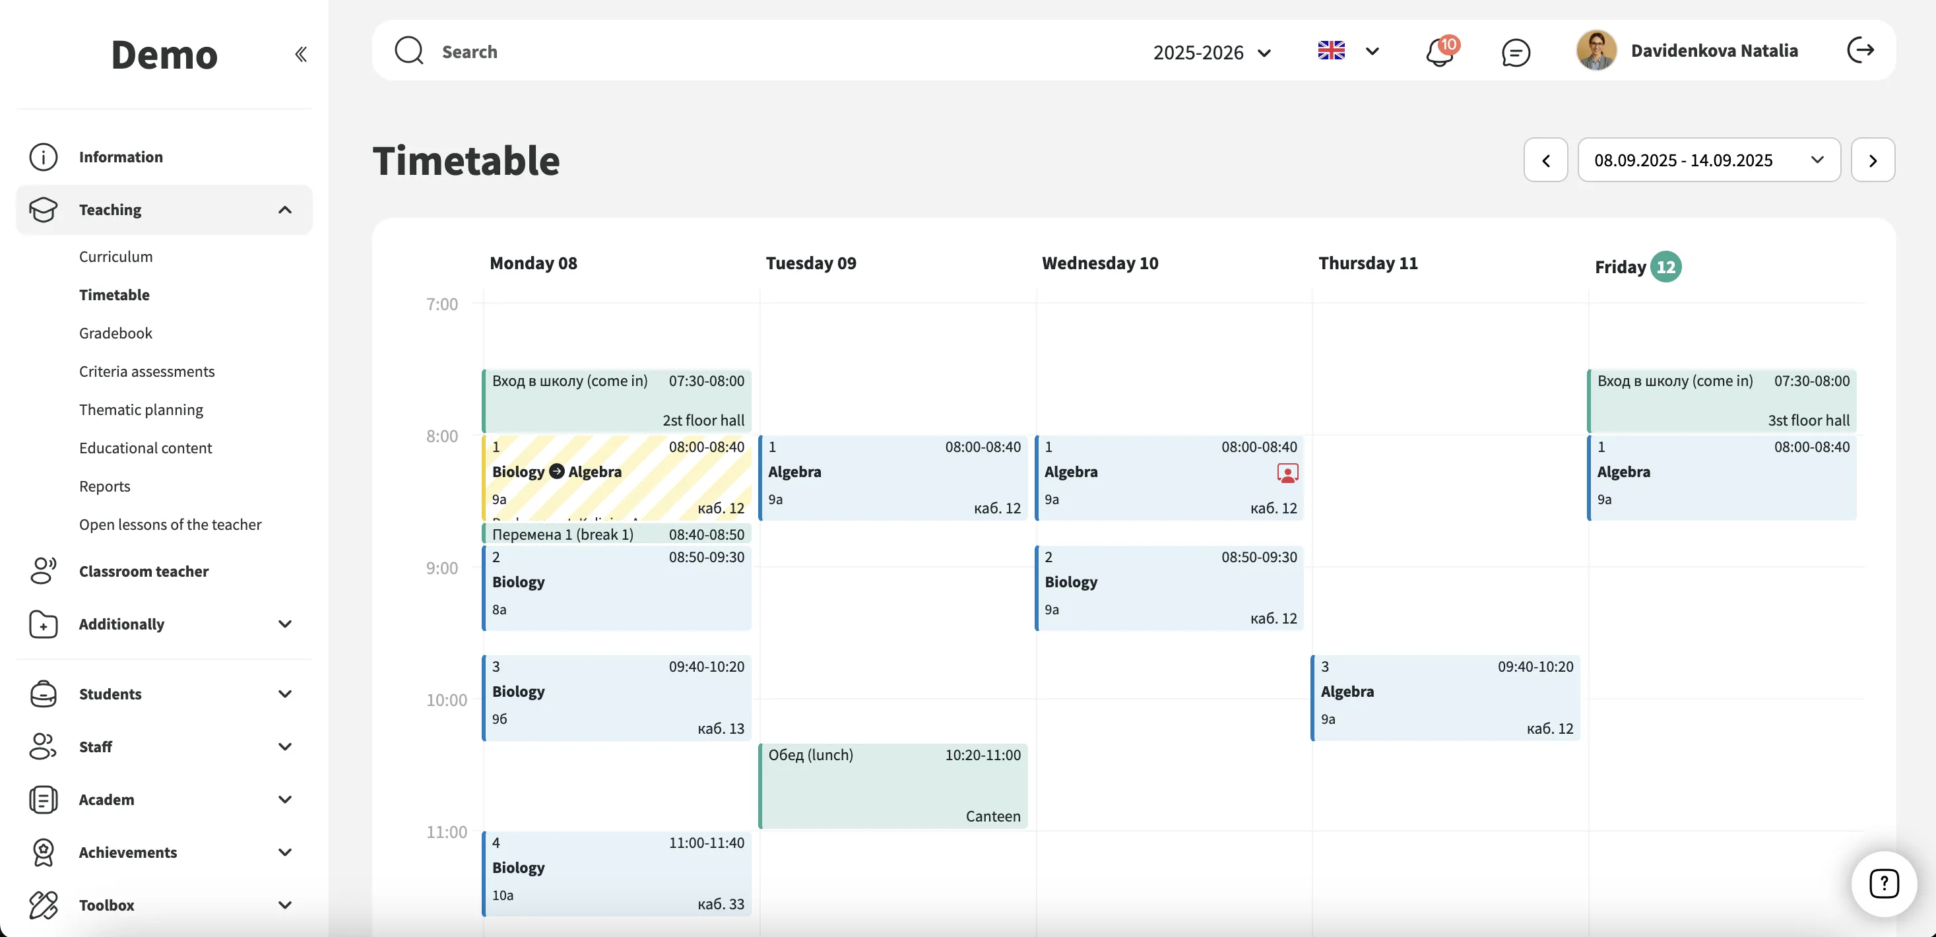
Task: Open the chat messages icon
Action: point(1515,53)
